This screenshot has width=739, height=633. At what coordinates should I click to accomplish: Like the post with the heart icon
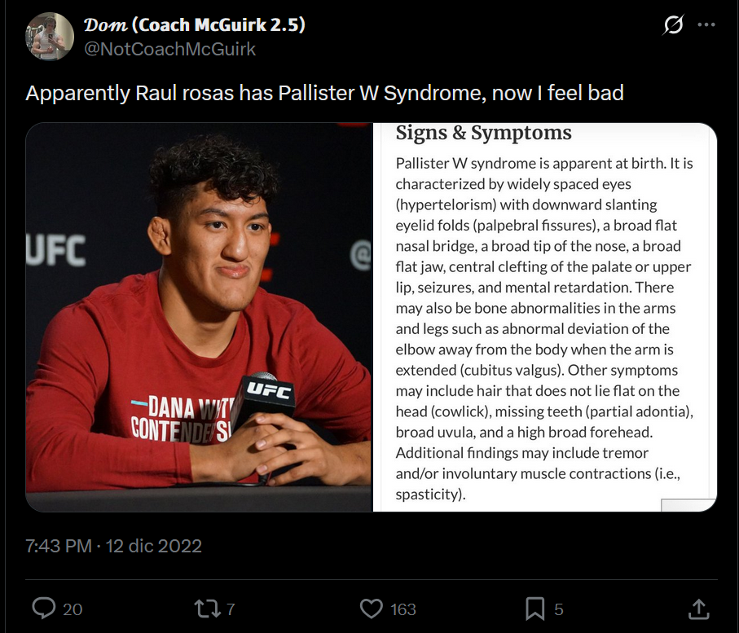372,608
